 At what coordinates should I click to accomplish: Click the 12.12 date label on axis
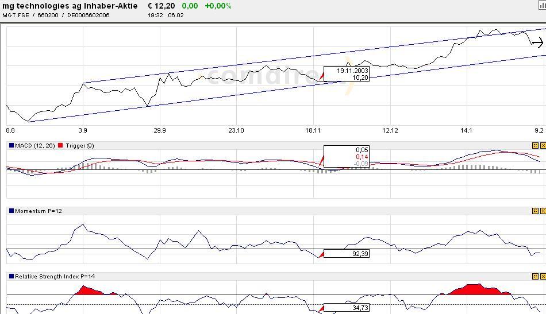[x=390, y=130]
